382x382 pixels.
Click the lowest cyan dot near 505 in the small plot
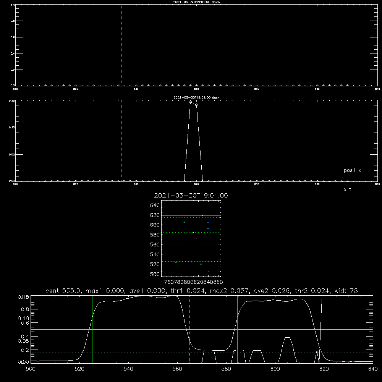208,272
